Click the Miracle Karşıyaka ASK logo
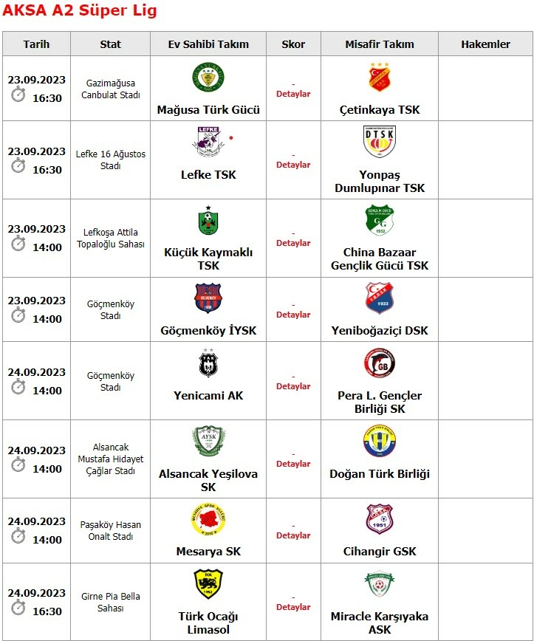This screenshot has height=641, width=534. point(380,584)
